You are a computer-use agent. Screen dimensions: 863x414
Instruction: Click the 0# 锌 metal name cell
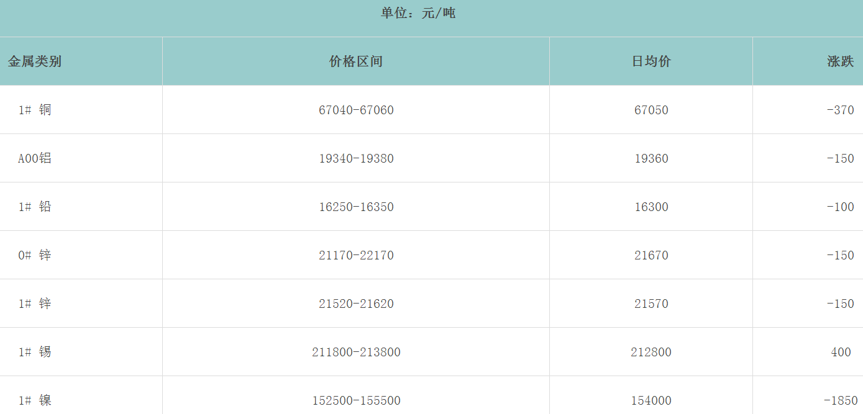(35, 255)
